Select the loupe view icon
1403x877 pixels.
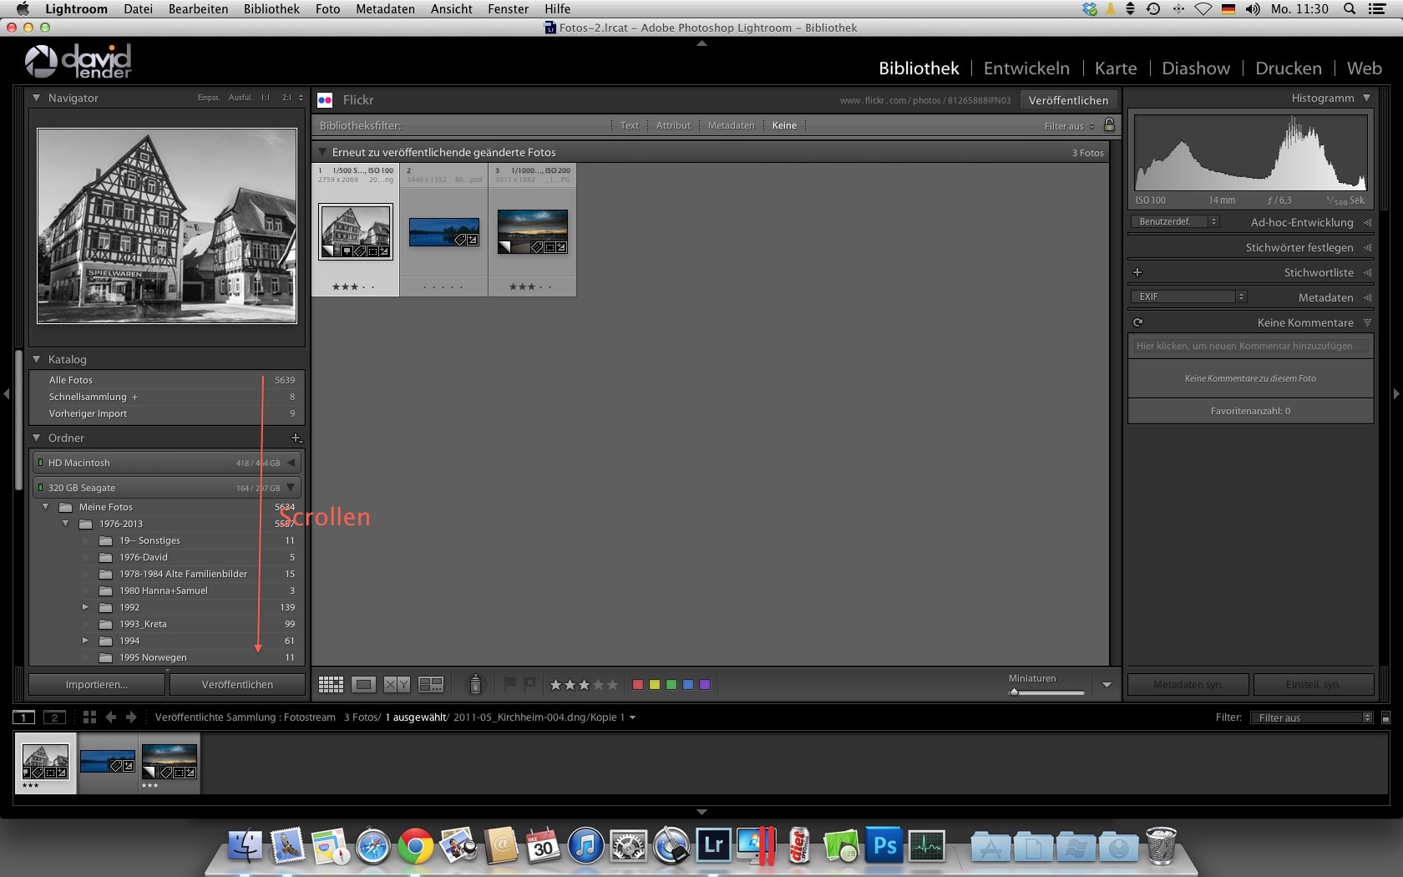[363, 685]
